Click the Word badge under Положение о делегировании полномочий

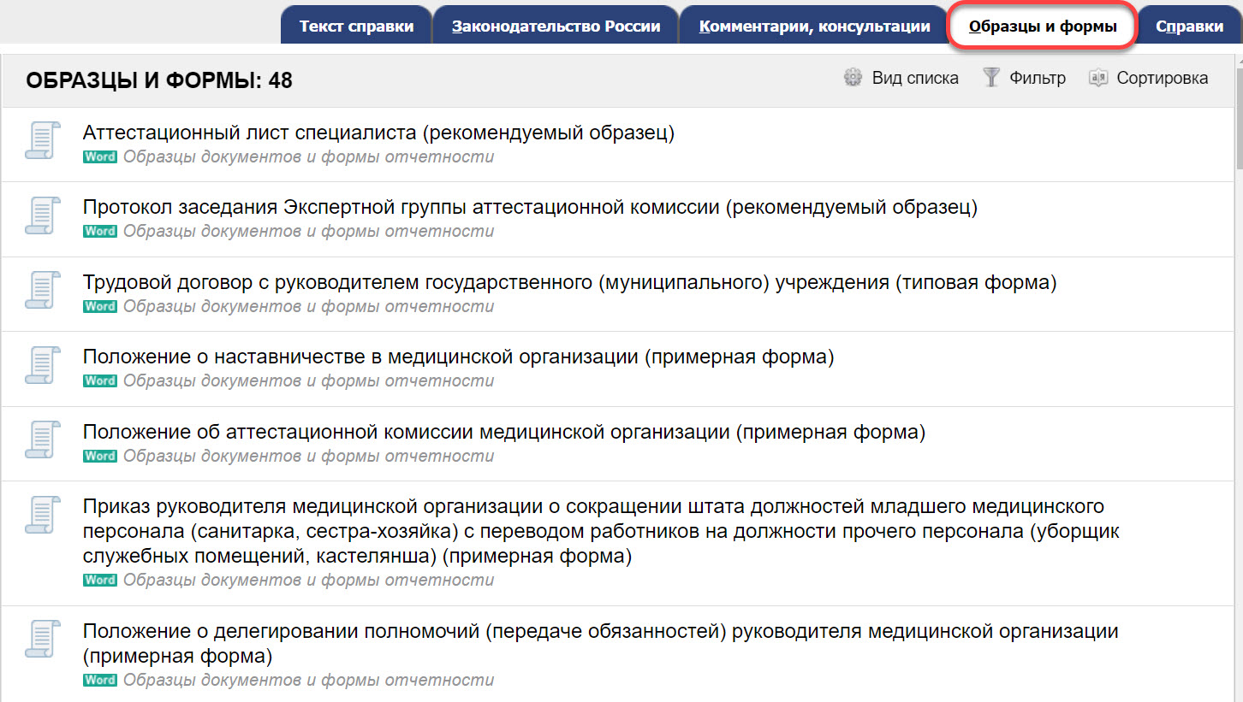pos(100,681)
